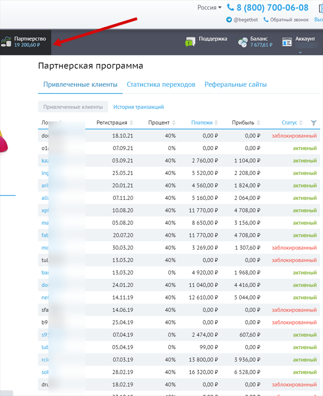
Task: Click payment cell 12 610,00 ₽
Action: pos(203,297)
